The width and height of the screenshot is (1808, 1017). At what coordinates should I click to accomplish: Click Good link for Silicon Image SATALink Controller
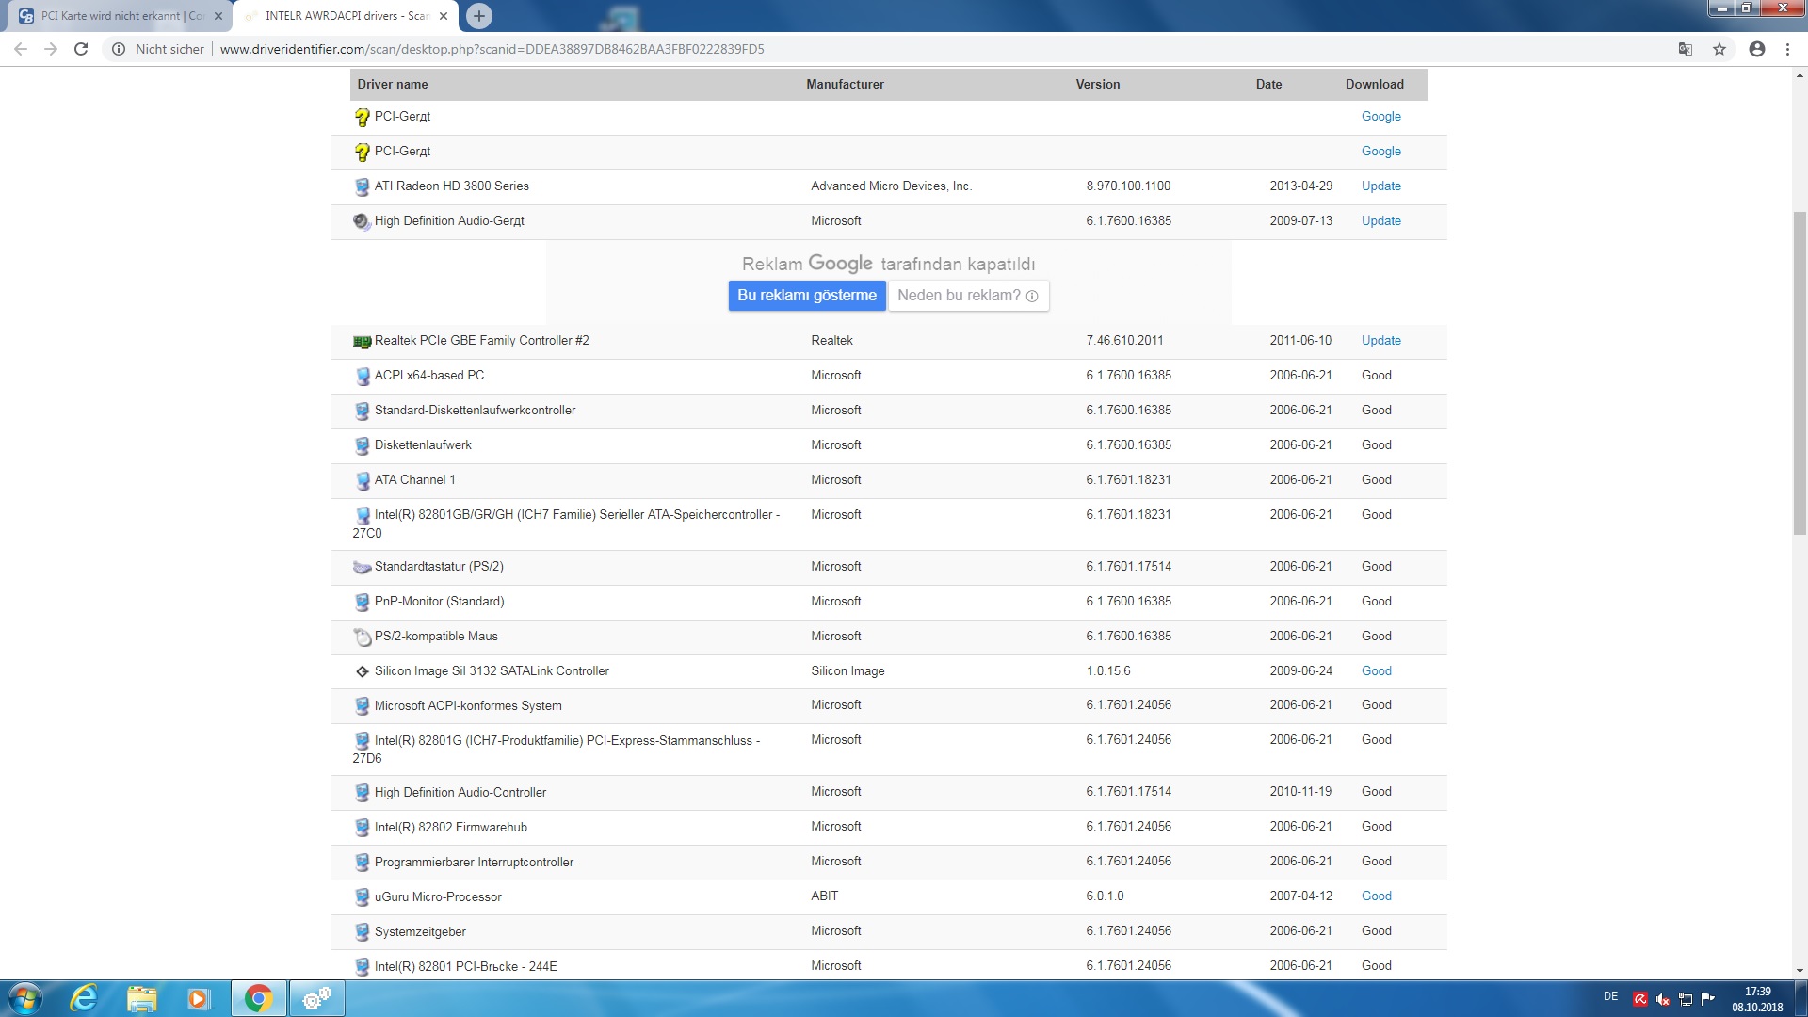1376,670
